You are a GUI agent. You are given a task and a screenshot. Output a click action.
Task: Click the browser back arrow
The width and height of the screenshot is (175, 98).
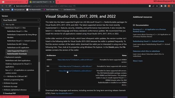[2, 6]
